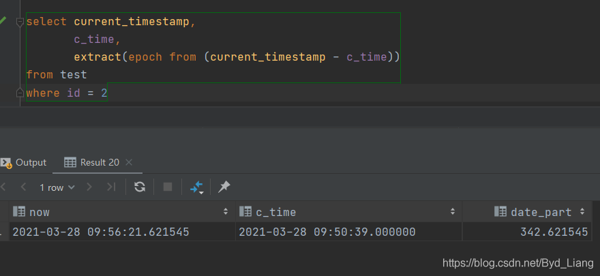600x276 pixels.
Task: Sort by the 'now' column header
Action: click(x=40, y=212)
